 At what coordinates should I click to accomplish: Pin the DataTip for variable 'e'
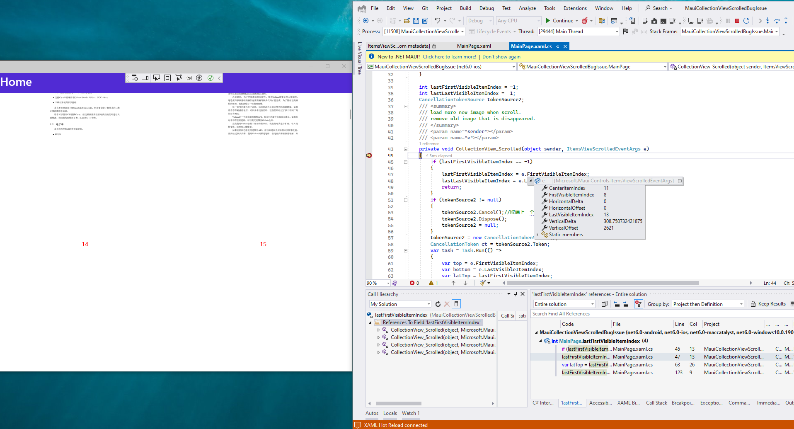tap(679, 181)
